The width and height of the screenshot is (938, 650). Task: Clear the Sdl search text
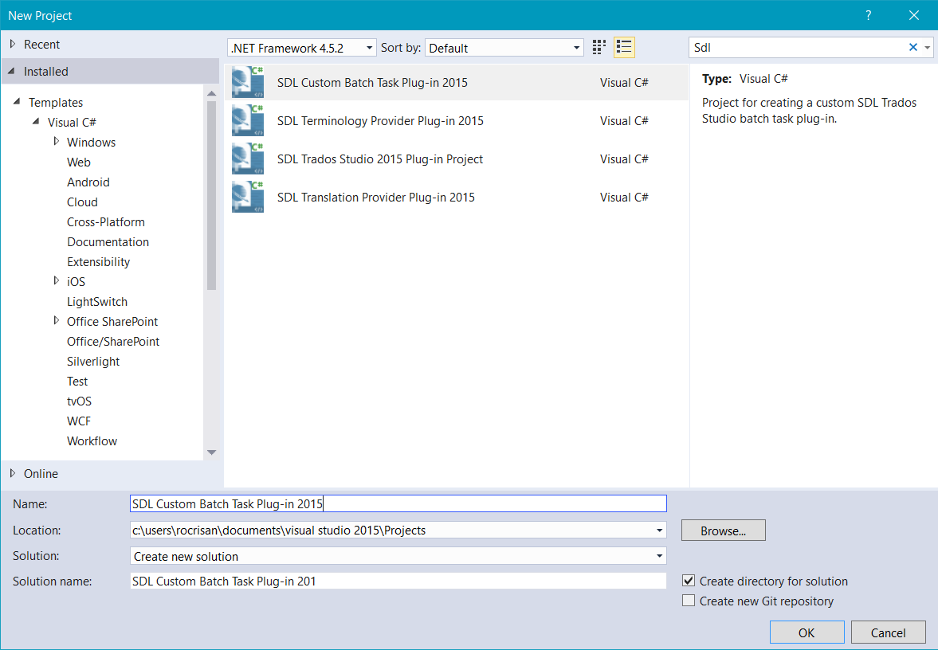(912, 47)
